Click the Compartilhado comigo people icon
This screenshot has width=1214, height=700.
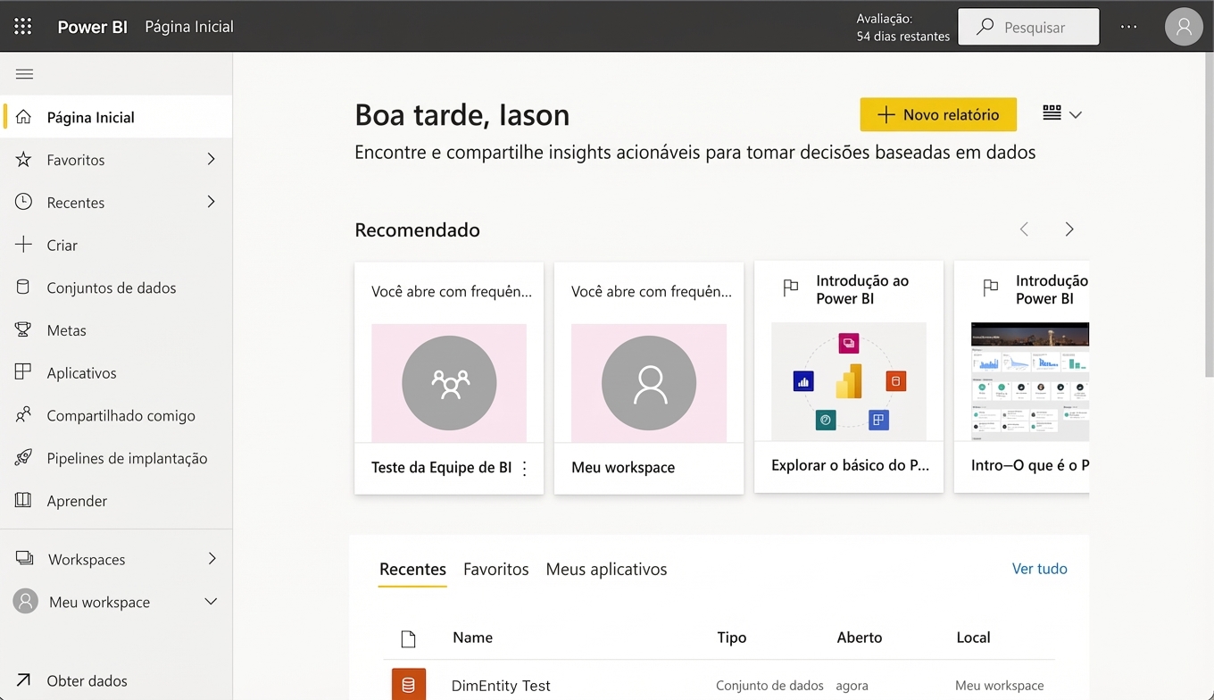pos(24,415)
